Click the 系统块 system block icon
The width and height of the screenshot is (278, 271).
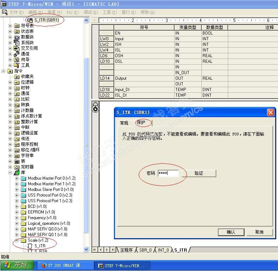(17, 43)
